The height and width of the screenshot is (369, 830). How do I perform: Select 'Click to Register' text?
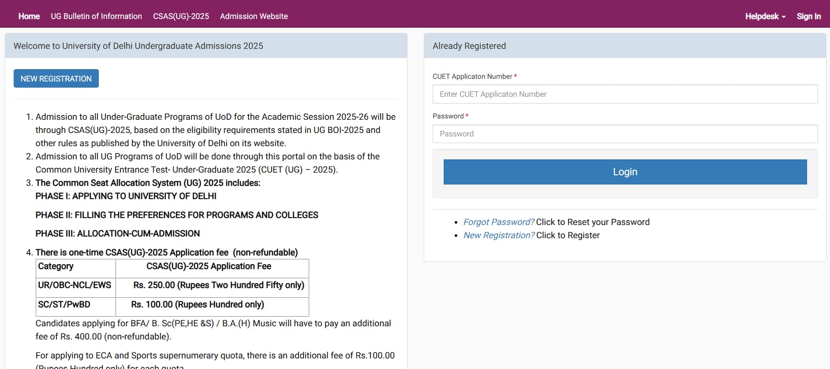point(568,235)
